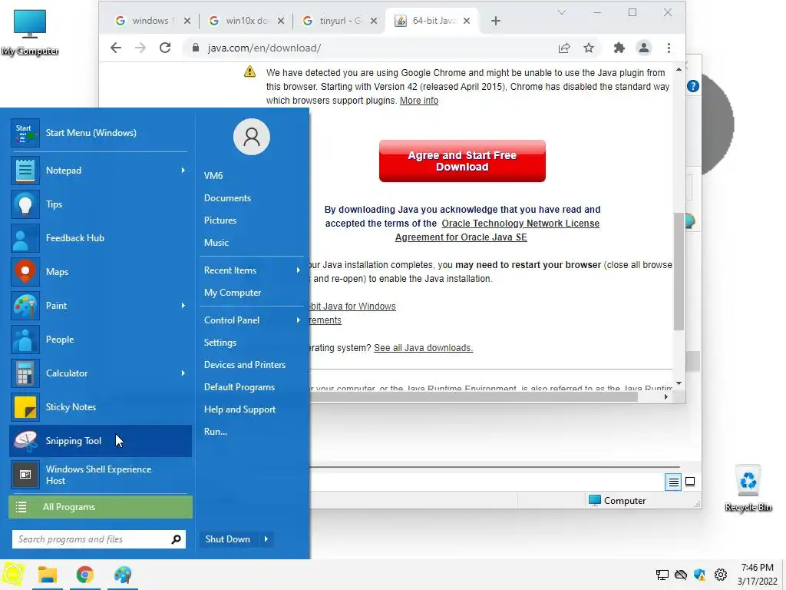786x590 pixels.
Task: Click the Shut Down button
Action: [229, 539]
